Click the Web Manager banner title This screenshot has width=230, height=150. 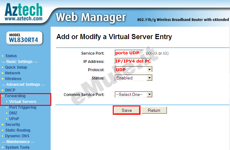[x=91, y=17]
